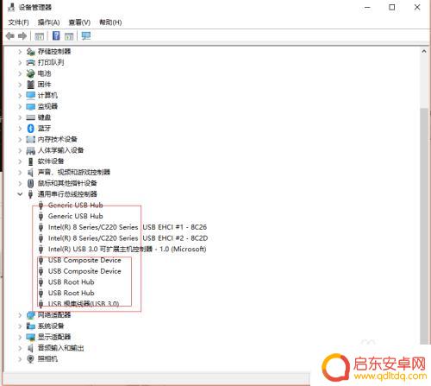Select the 计算机 label
This screenshot has width=431, height=386.
[47, 95]
